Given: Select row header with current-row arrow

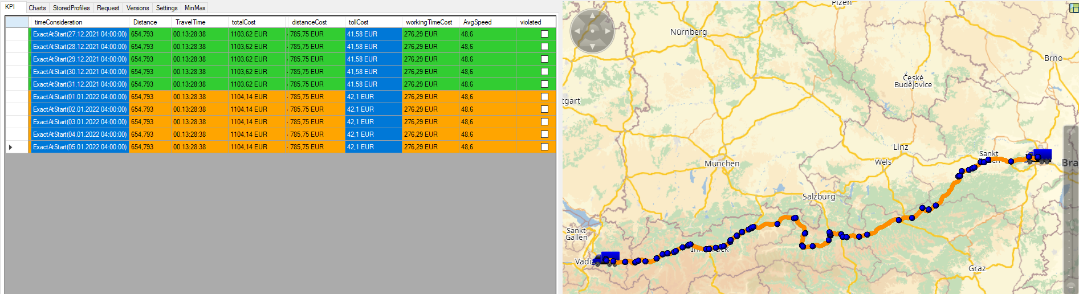Looking at the screenshot, I should 17,147.
